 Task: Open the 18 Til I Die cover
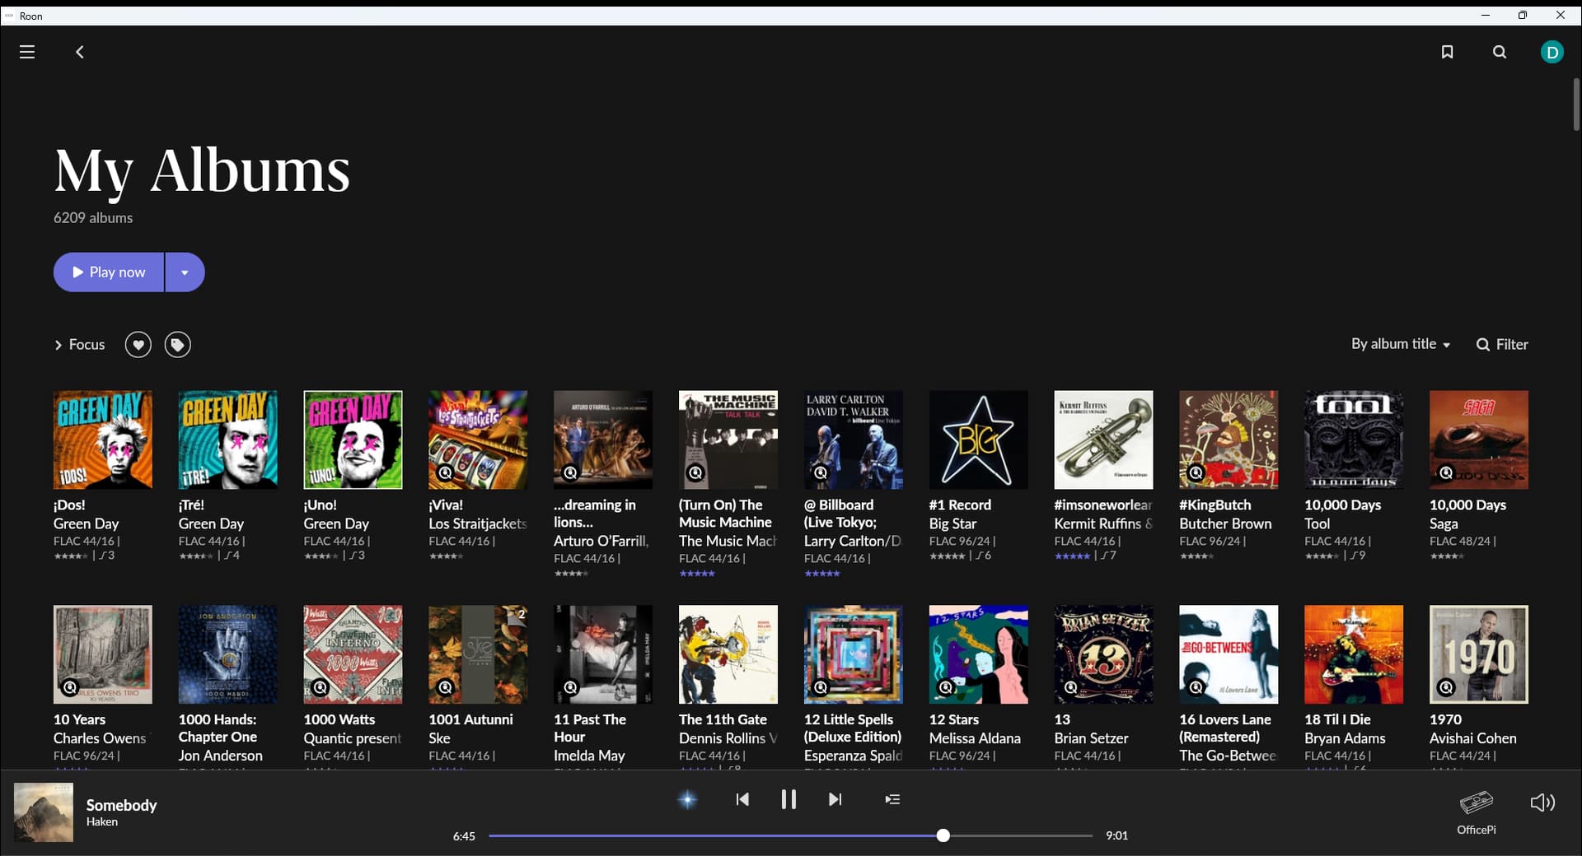pos(1354,654)
